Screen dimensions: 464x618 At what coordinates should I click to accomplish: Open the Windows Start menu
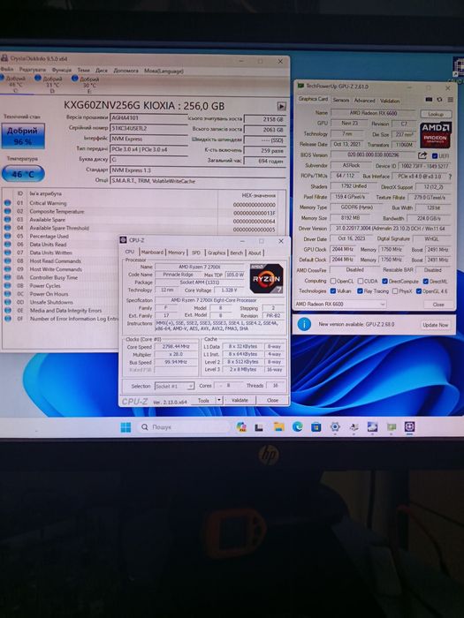click(126, 427)
